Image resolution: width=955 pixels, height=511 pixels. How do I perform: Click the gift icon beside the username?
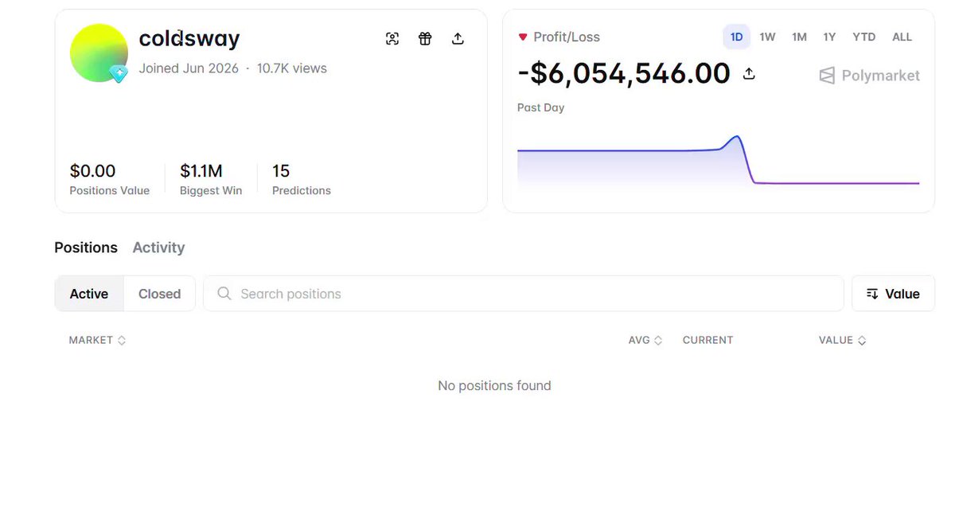[425, 38]
